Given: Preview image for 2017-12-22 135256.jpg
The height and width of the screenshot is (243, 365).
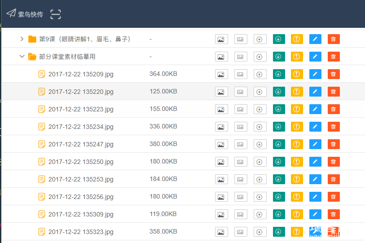Looking at the screenshot, I should tap(221, 197).
